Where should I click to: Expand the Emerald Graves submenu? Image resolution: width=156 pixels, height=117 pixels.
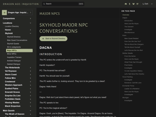(x=30, y=92)
